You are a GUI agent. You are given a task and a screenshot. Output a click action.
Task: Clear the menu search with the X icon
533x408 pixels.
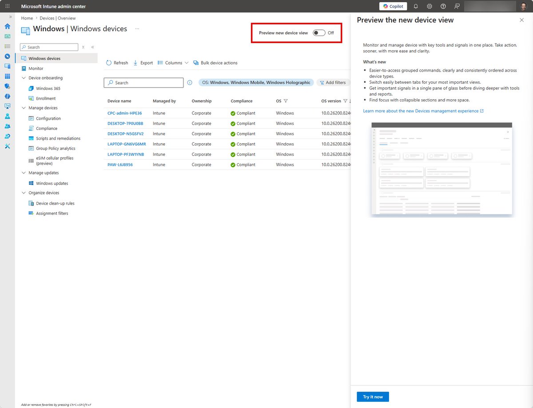(x=83, y=47)
